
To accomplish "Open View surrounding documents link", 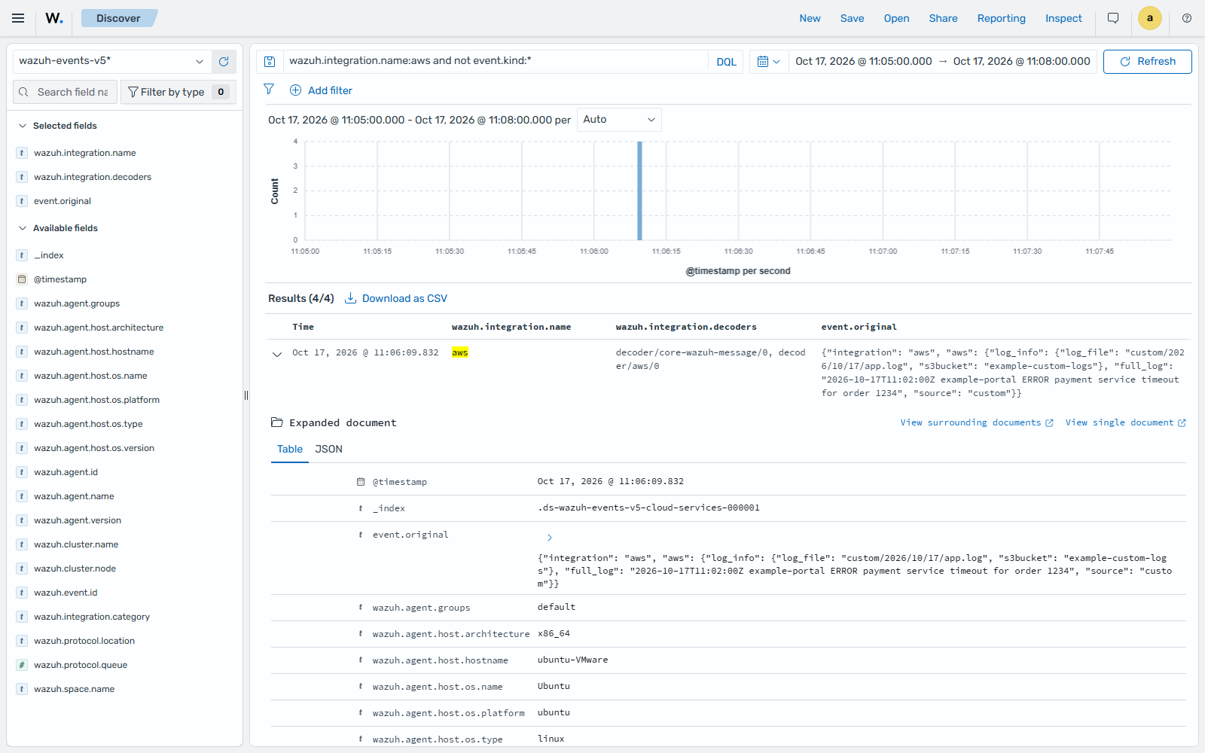I will [977, 422].
